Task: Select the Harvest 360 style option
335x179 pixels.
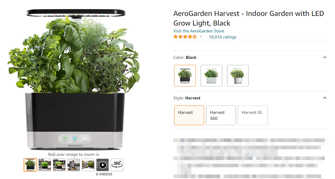Action: [x=221, y=115]
